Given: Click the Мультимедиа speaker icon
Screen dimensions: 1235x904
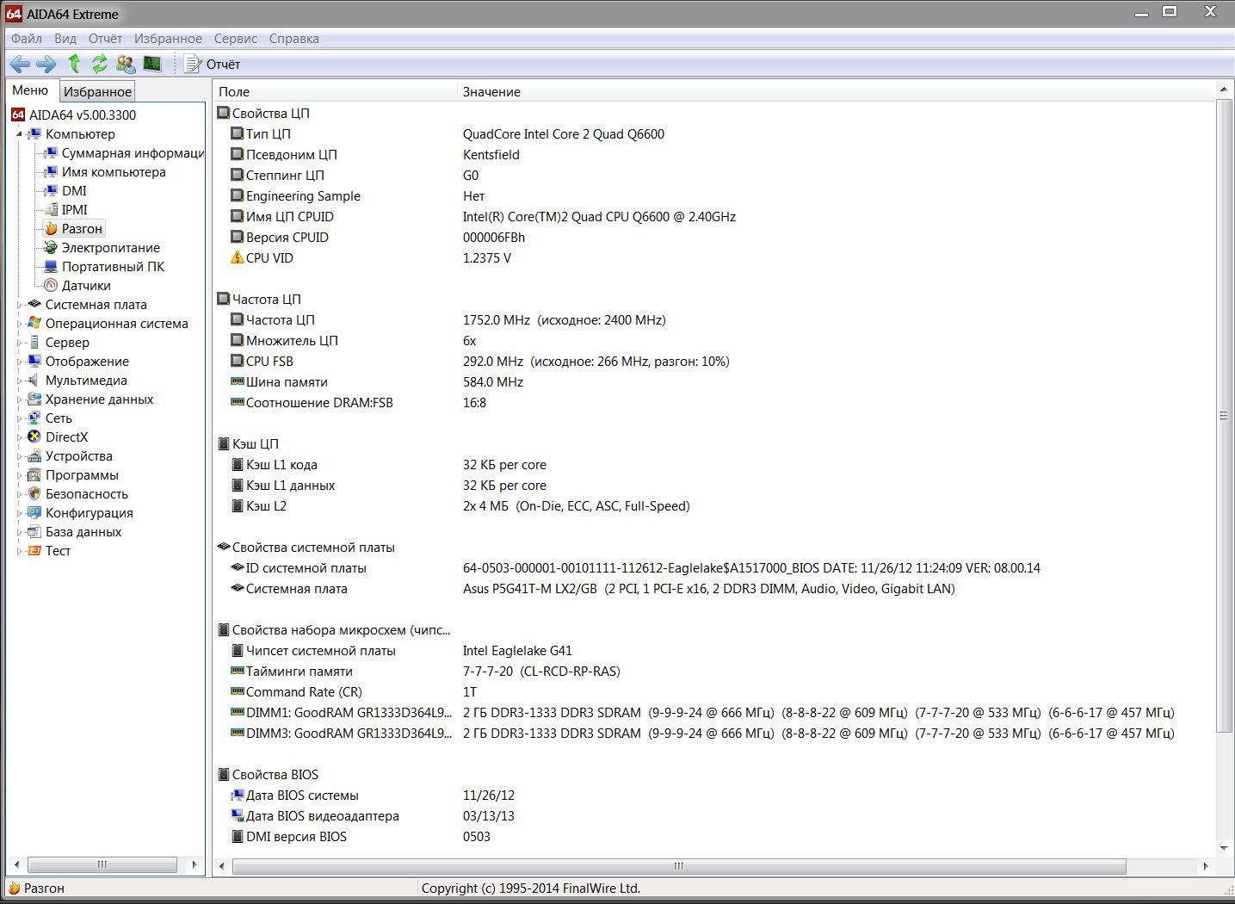Looking at the screenshot, I should point(34,380).
